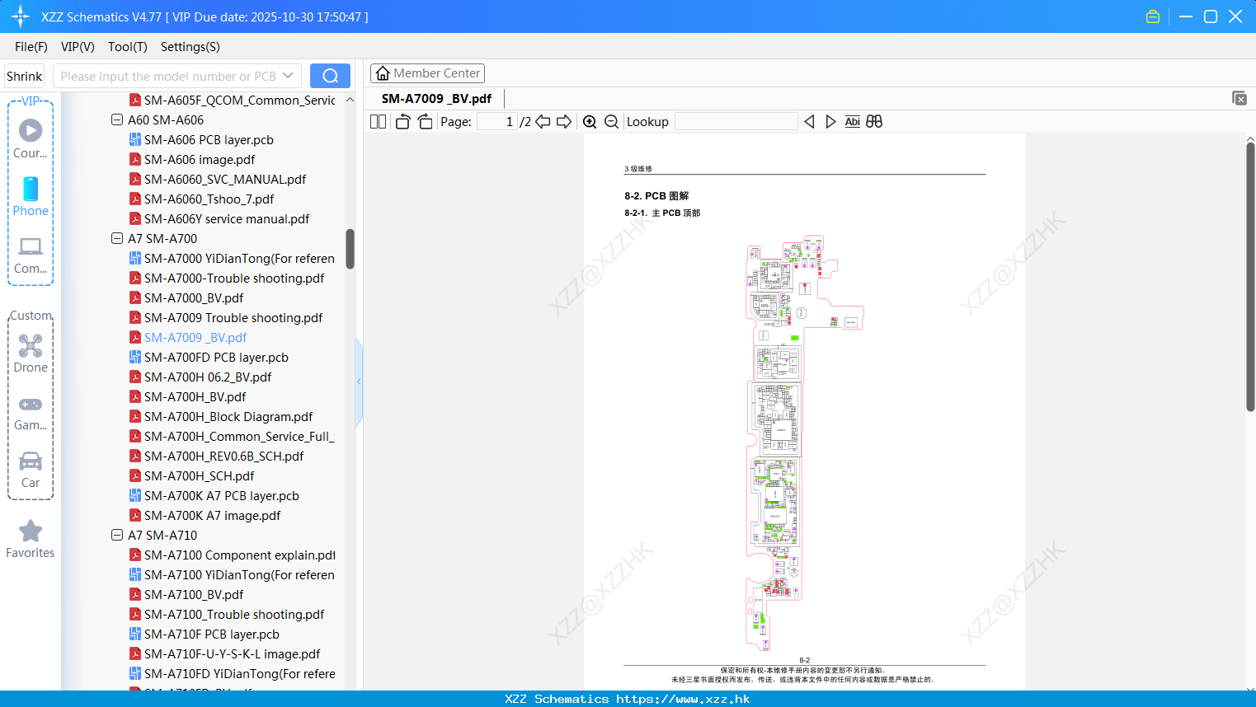This screenshot has width=1256, height=707.
Task: Go to previous page arrow
Action: coord(543,121)
